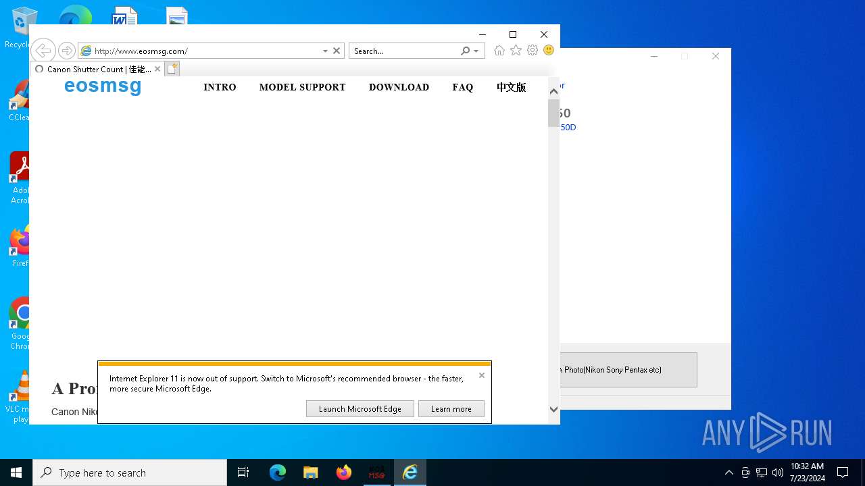Switch to EOSMSG app in taskbar
This screenshot has height=486, width=865.
[377, 473]
